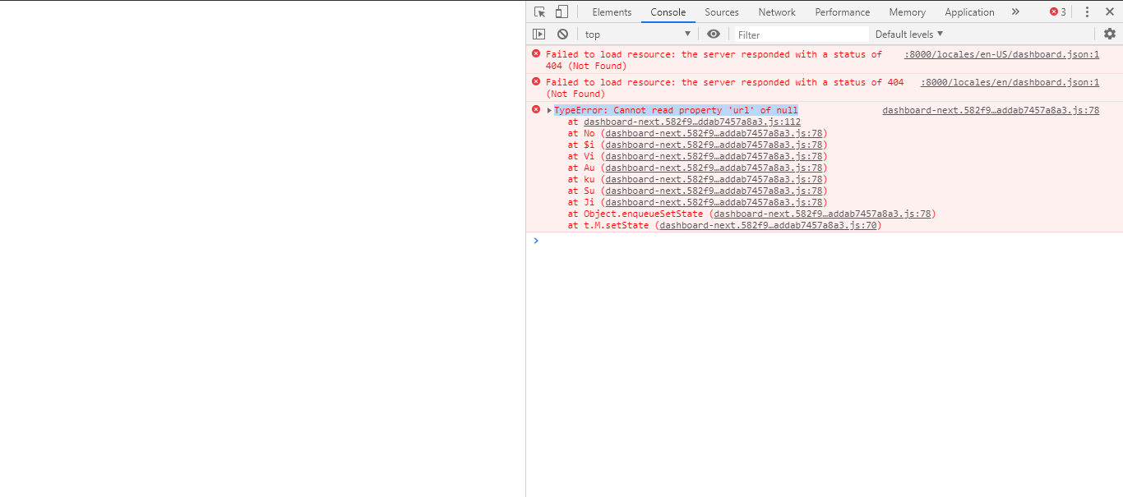Open the locales/en/dashboard.json:1 source link
Screen dimensions: 1123x497
[x=1010, y=82]
